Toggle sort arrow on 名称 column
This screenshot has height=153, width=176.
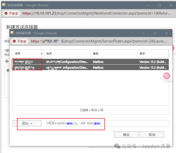tap(42, 54)
